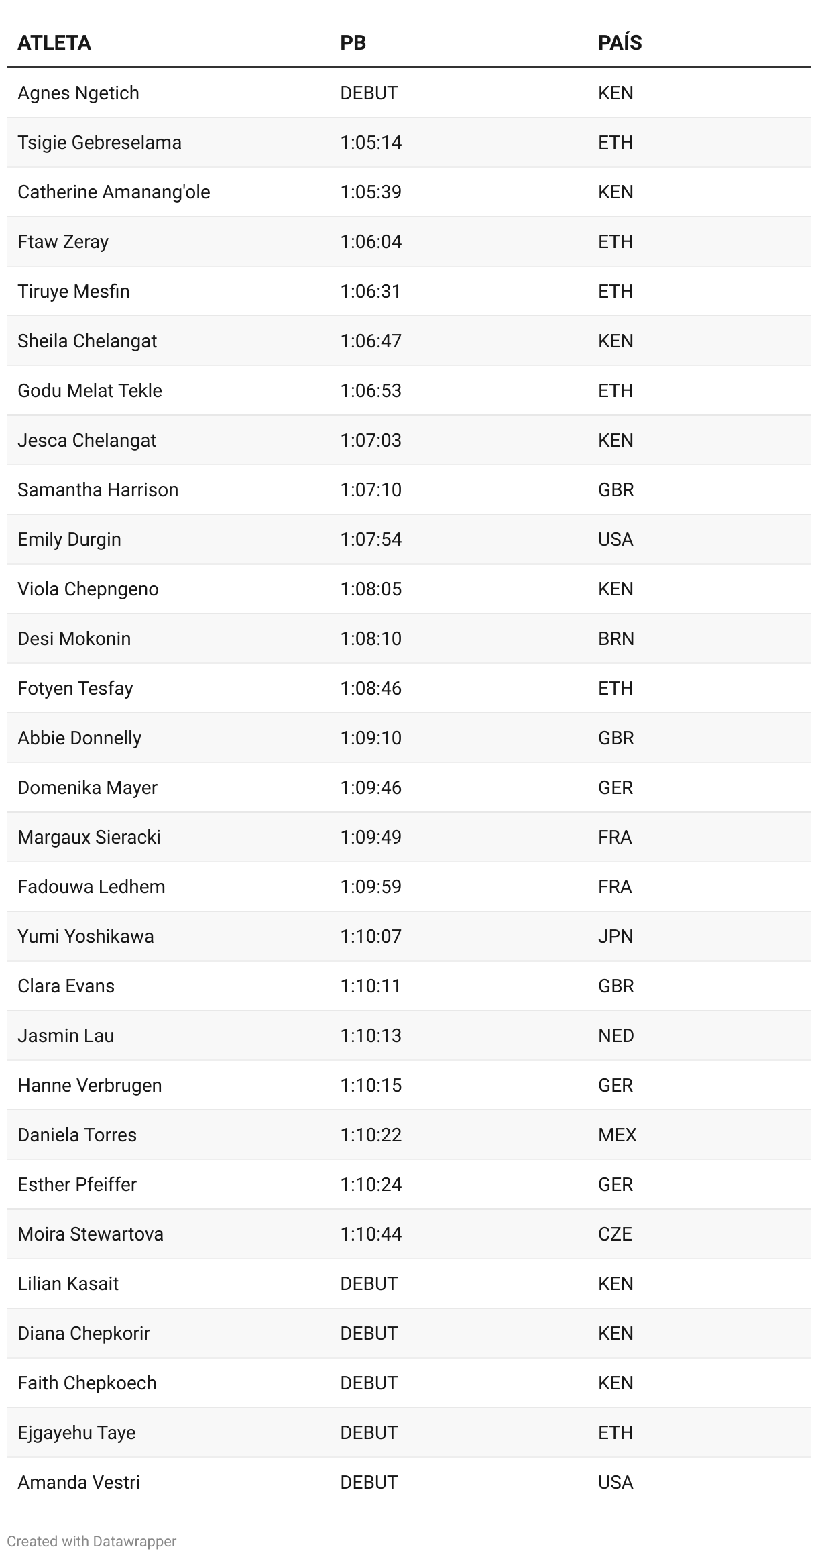Select Ftaw Zeray's PB time 1:06:04
This screenshot has width=818, height=1557.
coord(371,242)
